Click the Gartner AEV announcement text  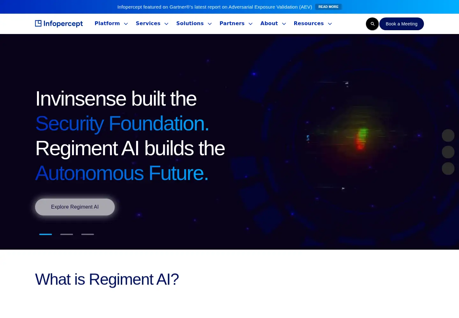pyautogui.click(x=215, y=7)
